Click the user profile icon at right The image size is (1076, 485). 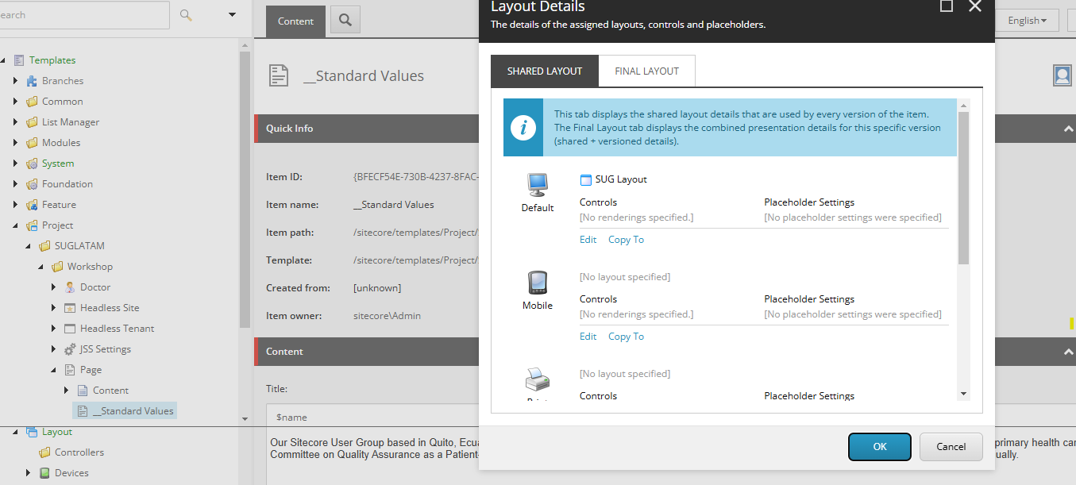(x=1062, y=75)
